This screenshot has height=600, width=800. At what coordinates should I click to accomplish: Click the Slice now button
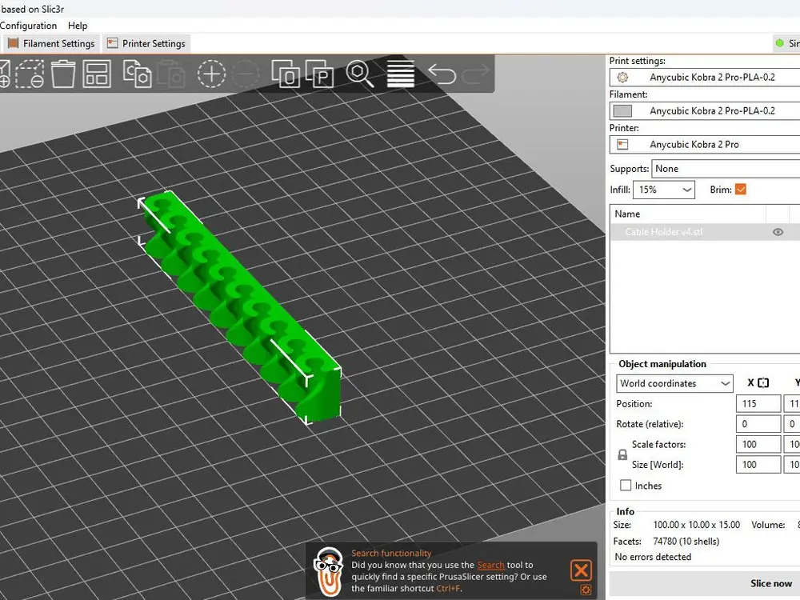[x=705, y=583]
